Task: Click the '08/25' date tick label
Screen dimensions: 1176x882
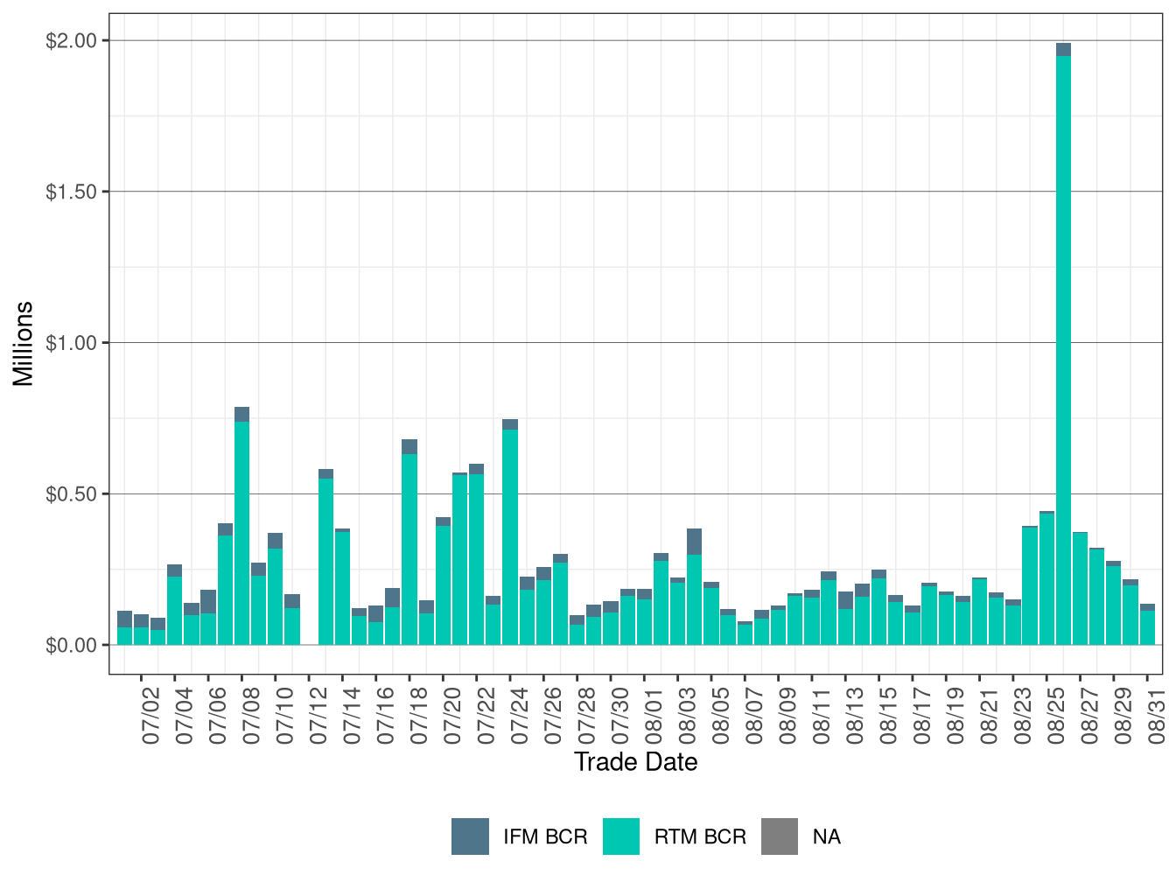Action: tap(1057, 716)
